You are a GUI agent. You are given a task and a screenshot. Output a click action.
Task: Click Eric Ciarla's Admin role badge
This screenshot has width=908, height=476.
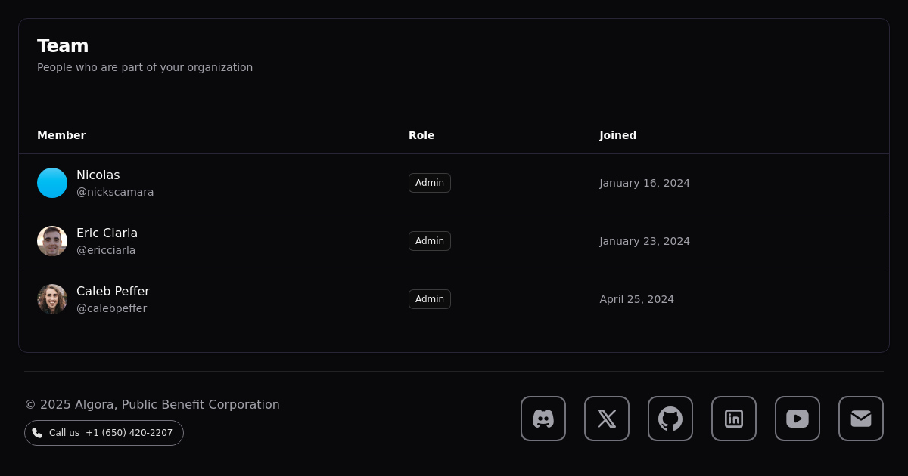coord(430,241)
